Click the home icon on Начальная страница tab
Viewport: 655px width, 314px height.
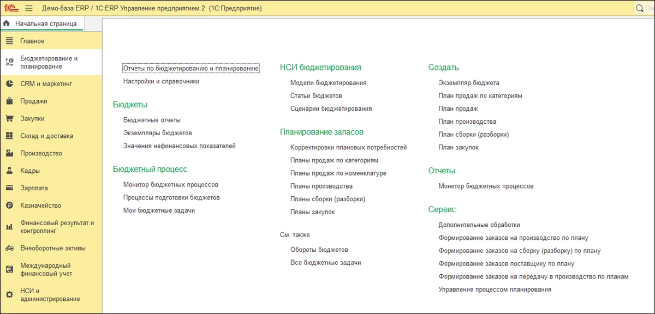tap(7, 23)
